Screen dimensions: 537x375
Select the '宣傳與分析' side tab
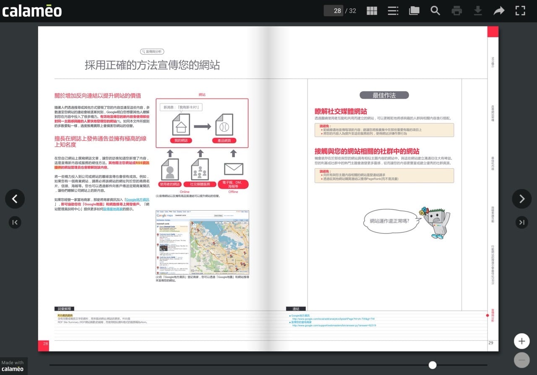(x=493, y=315)
